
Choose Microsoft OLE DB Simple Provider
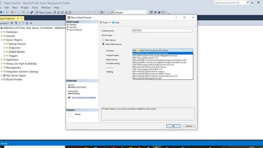click(x=163, y=78)
